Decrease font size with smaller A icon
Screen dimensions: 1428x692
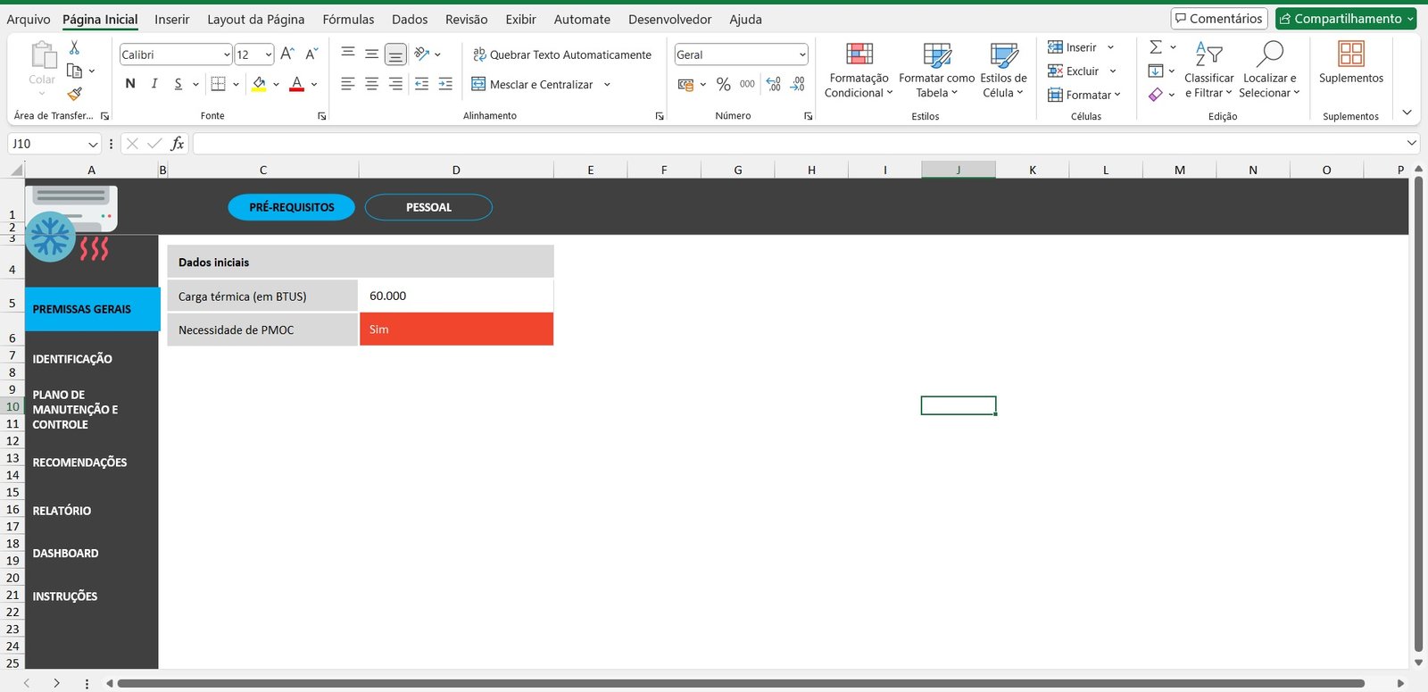[311, 54]
